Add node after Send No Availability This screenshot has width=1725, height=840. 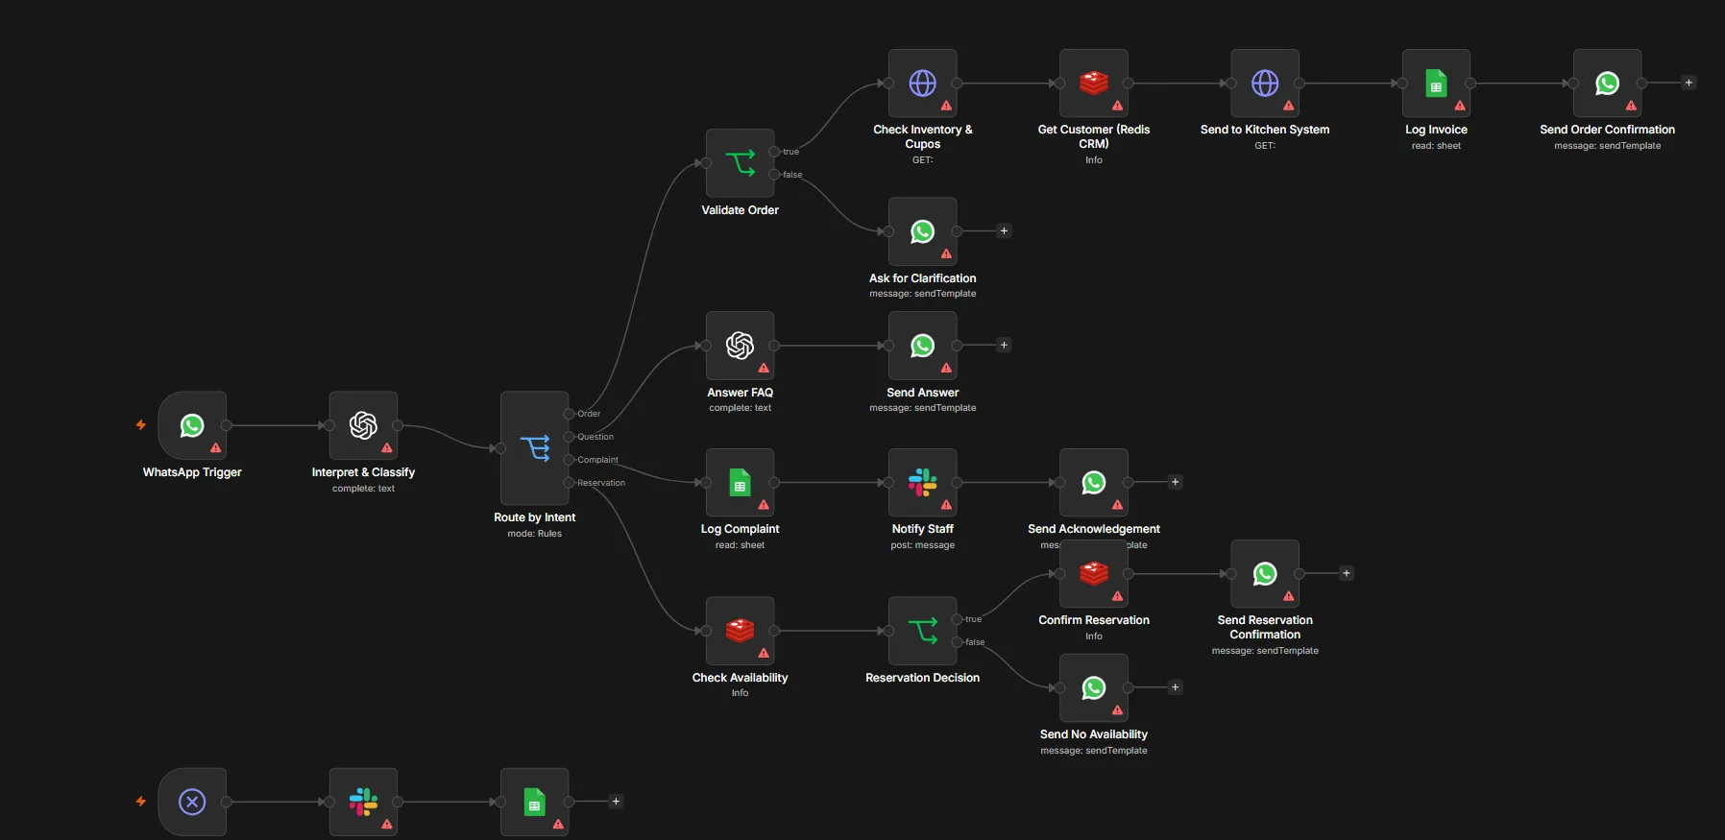[1175, 687]
